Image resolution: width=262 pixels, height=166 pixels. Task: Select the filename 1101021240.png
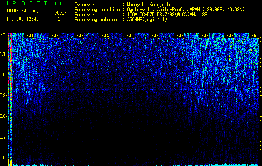22,11
